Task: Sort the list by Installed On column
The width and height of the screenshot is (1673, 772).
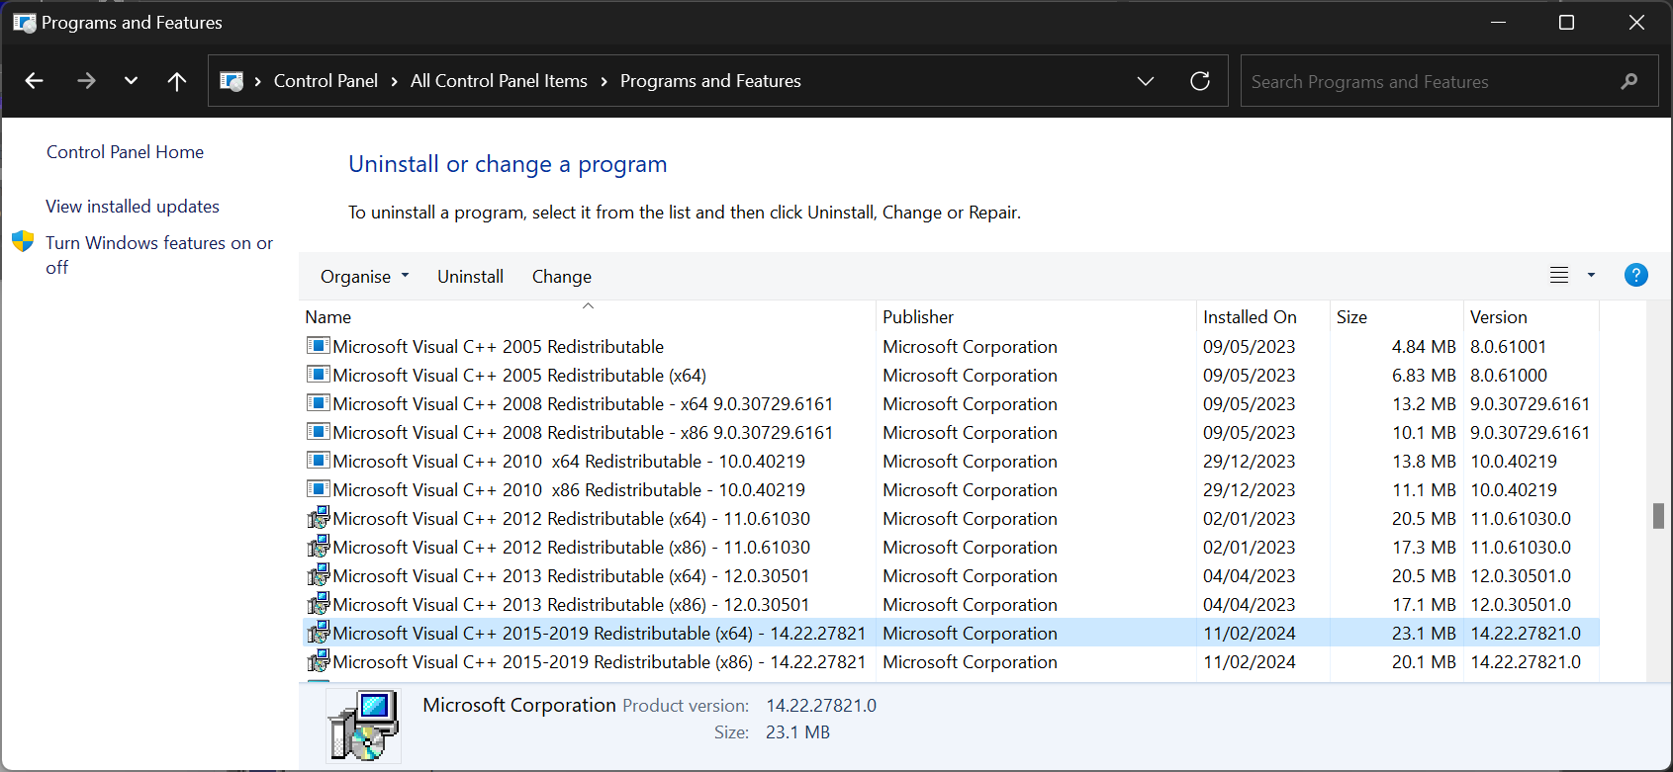Action: (x=1249, y=317)
